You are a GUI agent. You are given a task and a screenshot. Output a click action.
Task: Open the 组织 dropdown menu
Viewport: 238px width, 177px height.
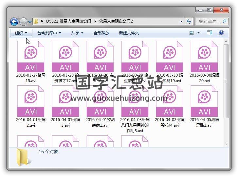(21, 33)
